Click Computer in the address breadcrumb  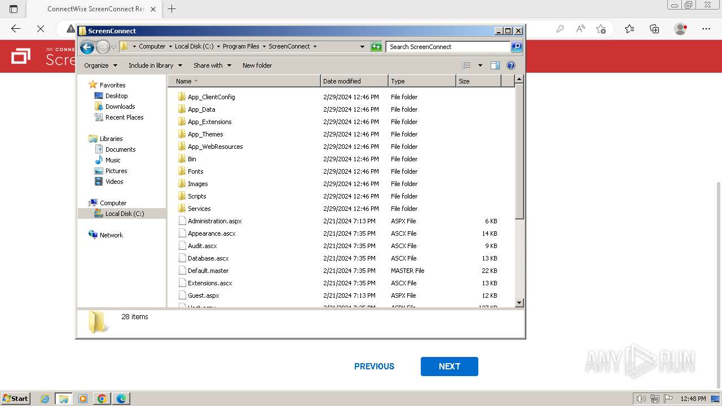[152, 46]
